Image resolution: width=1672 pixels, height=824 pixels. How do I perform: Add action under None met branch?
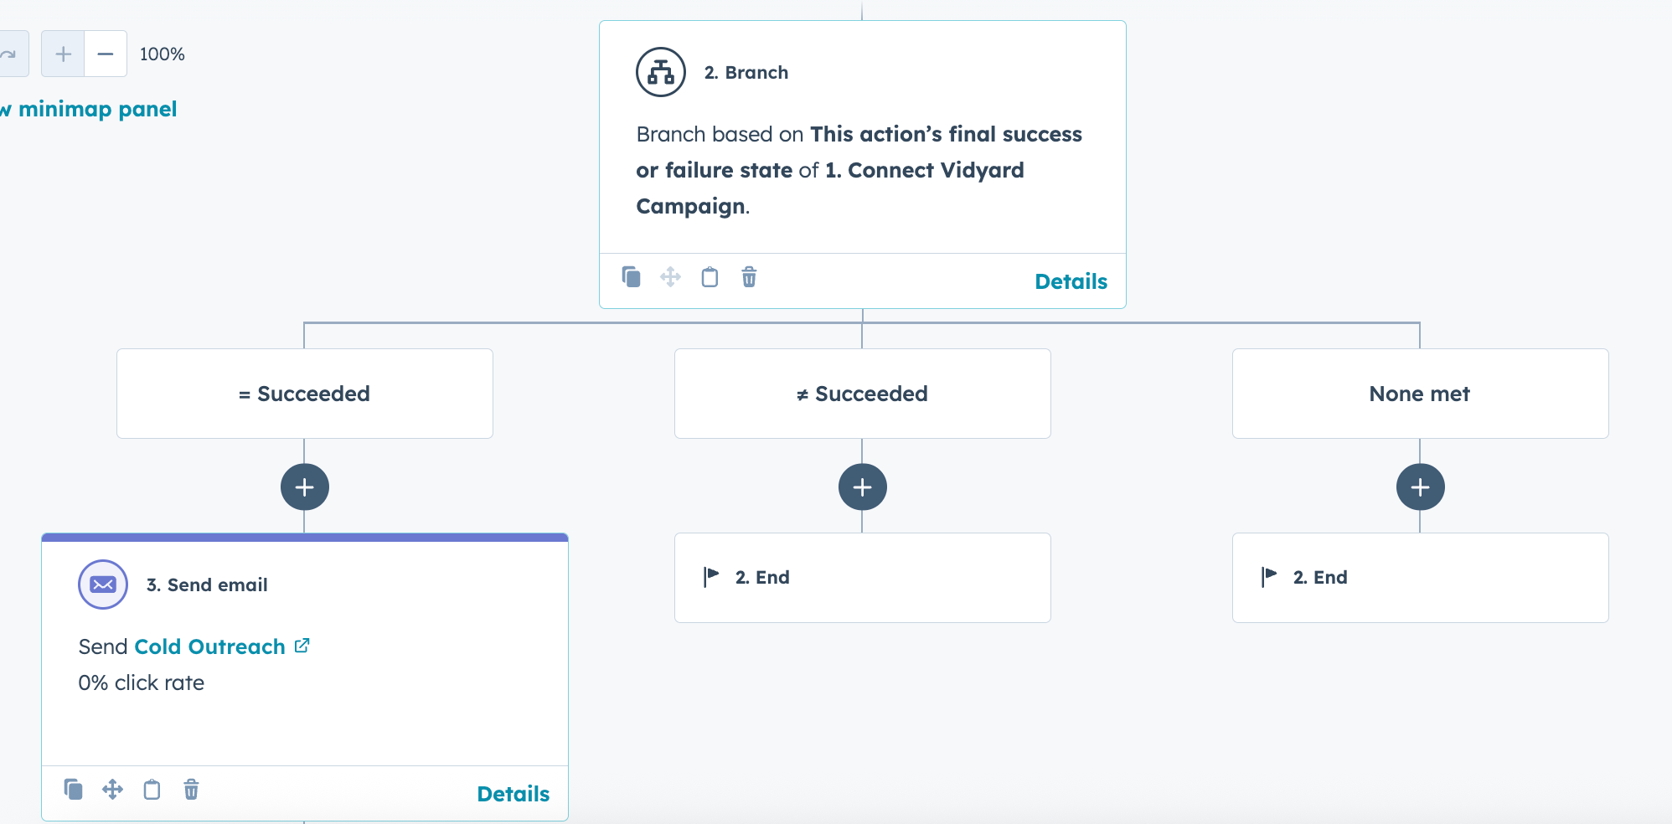pyautogui.click(x=1421, y=487)
